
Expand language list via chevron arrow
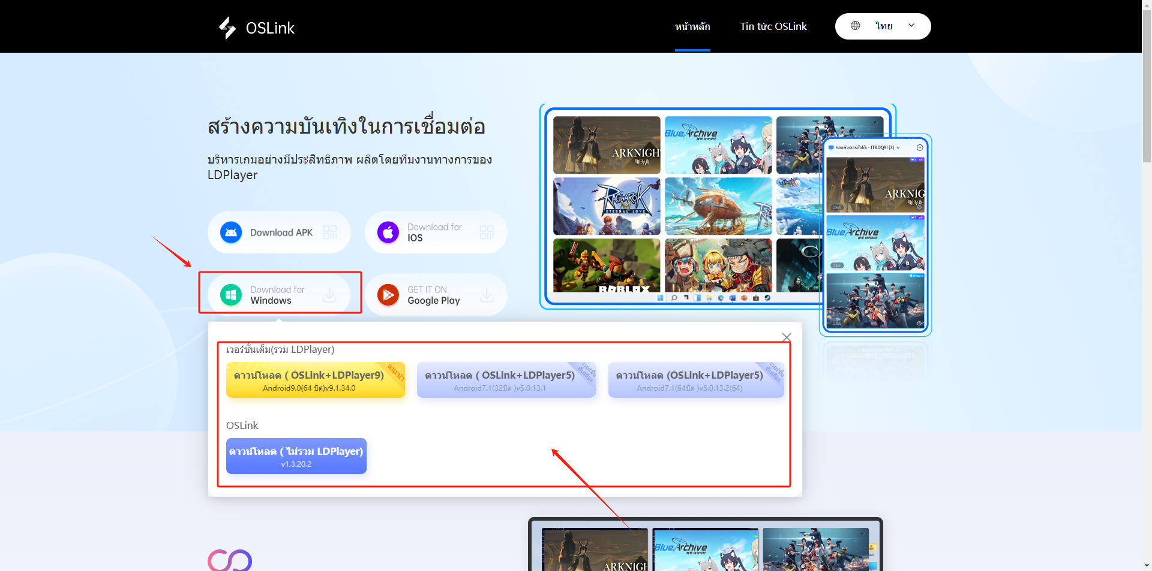[x=911, y=26]
